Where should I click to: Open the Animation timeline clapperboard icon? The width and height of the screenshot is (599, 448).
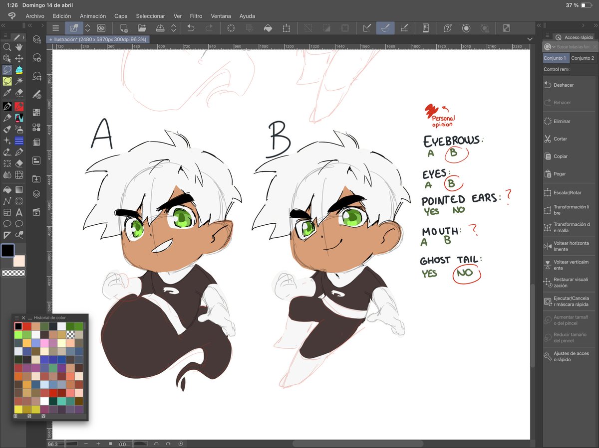tap(37, 212)
